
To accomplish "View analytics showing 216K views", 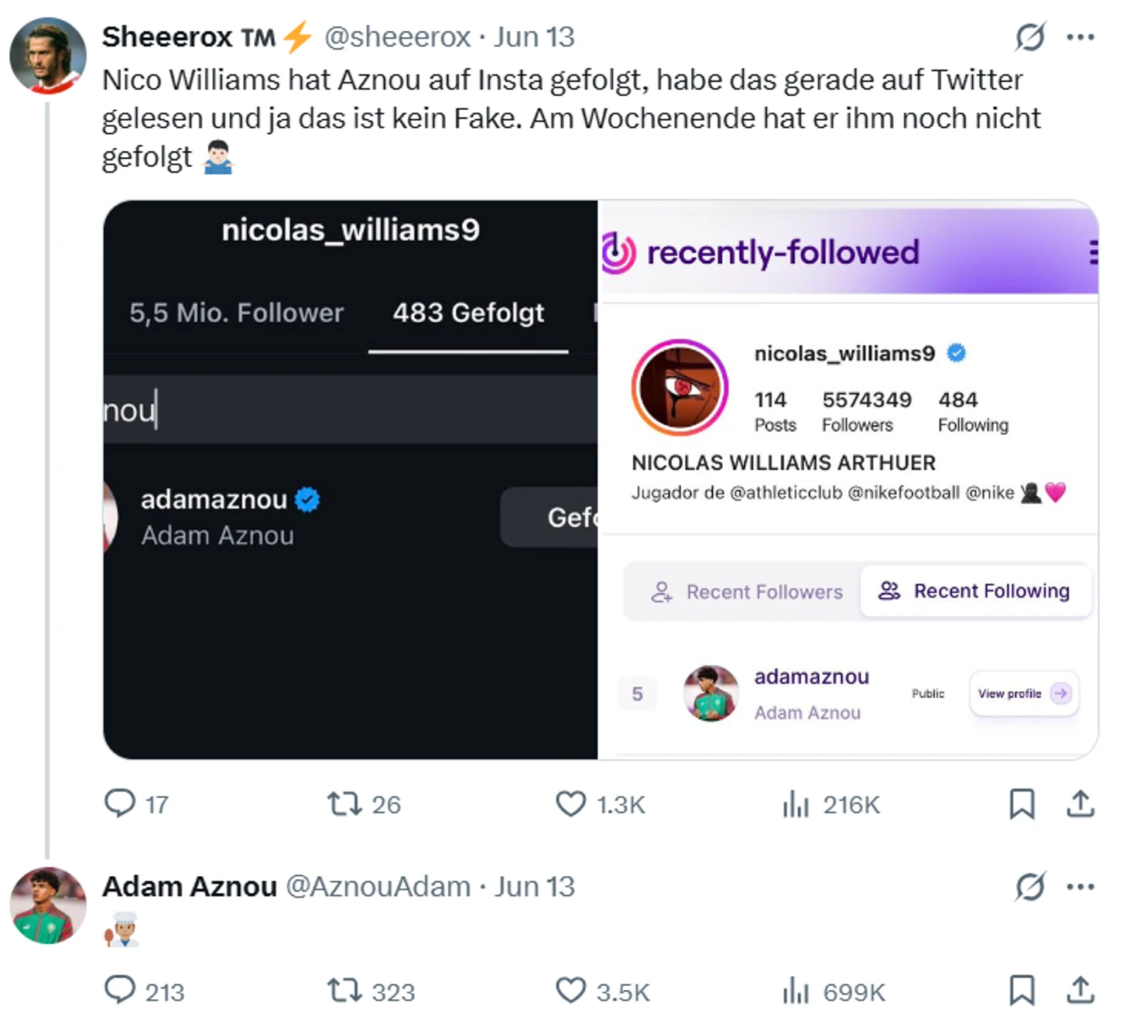I will (796, 804).
